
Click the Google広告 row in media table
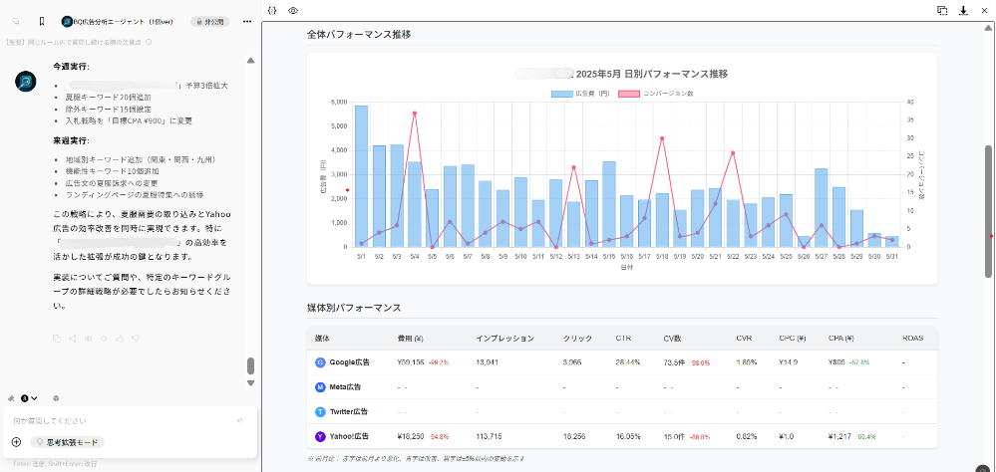coord(349,361)
